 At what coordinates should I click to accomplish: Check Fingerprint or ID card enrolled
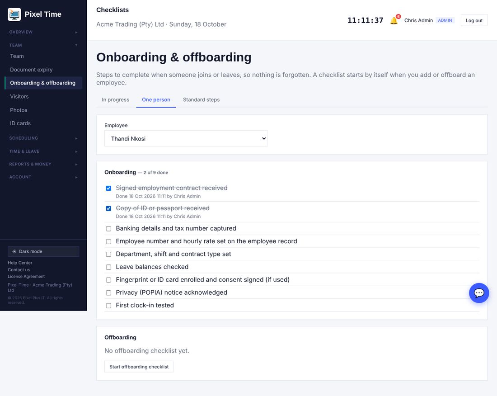click(108, 280)
